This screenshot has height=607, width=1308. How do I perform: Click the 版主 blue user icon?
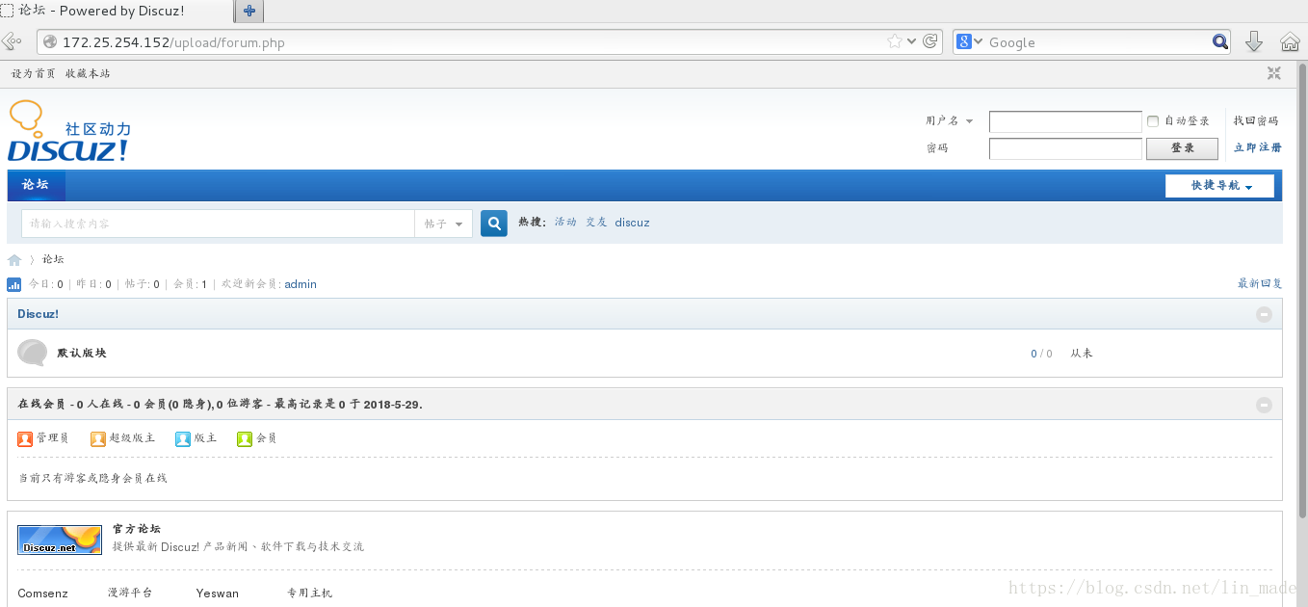tap(183, 438)
